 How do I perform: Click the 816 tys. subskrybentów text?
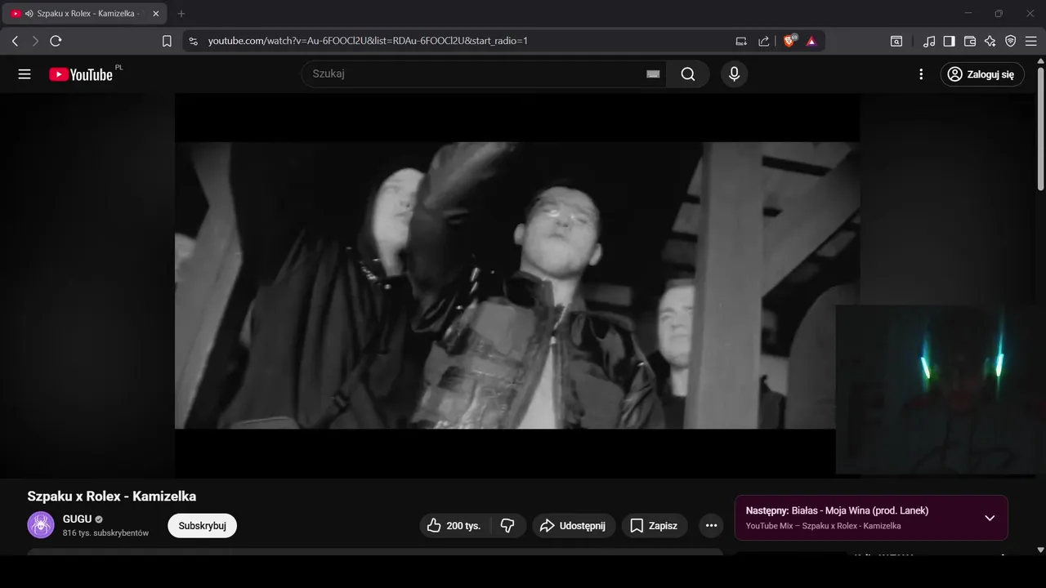pos(105,532)
